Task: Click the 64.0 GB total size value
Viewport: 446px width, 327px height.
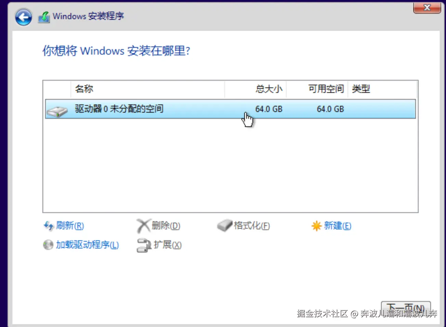Action: tap(269, 109)
